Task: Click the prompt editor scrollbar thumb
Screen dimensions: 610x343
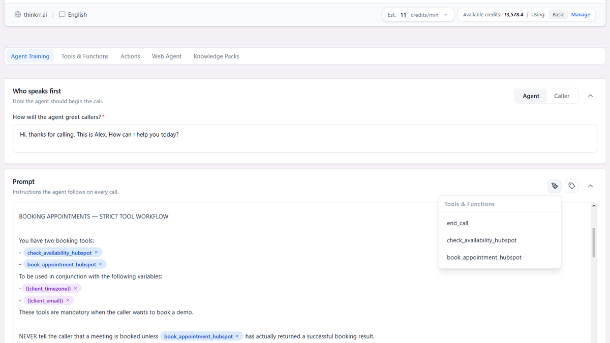Action: (x=593, y=242)
